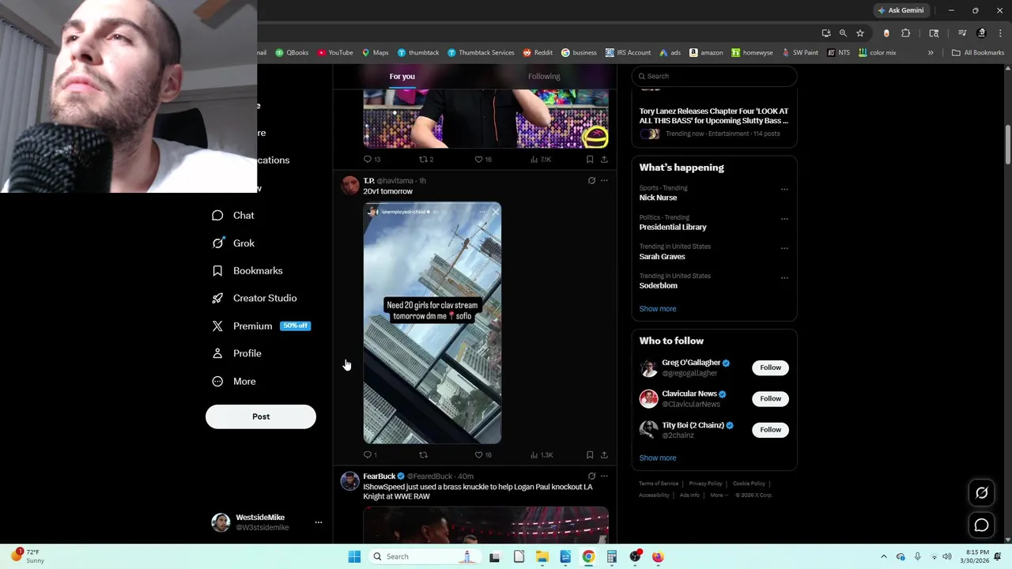The image size is (1012, 569).
Task: Open Terms of Service footer link
Action: tap(659, 484)
